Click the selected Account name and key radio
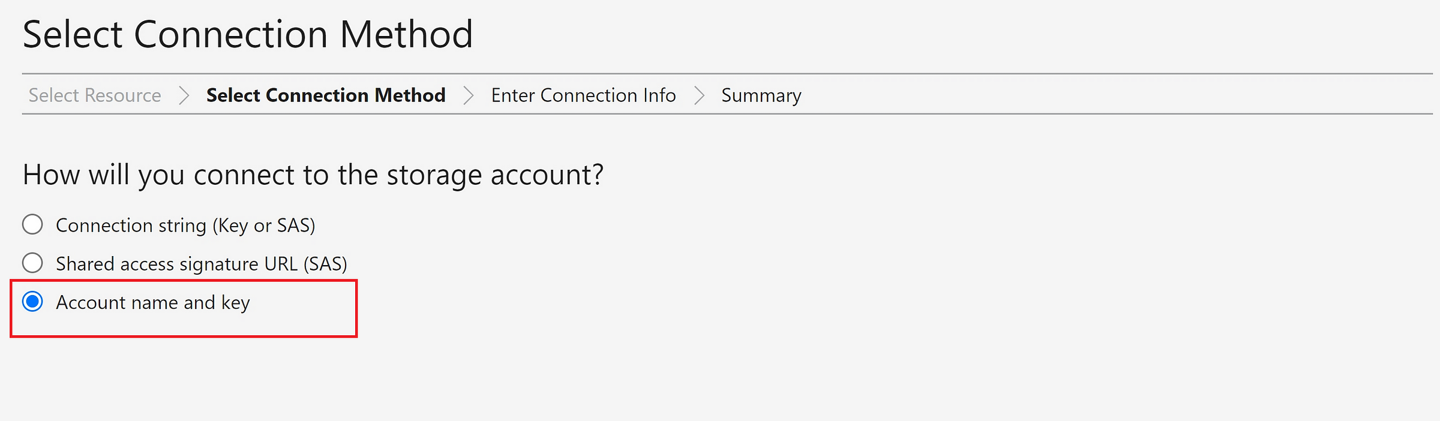Image resolution: width=1440 pixels, height=421 pixels. pos(32,302)
